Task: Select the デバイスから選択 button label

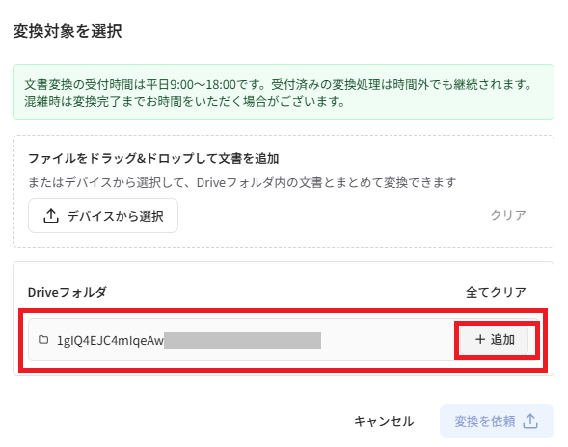Action: (x=115, y=216)
